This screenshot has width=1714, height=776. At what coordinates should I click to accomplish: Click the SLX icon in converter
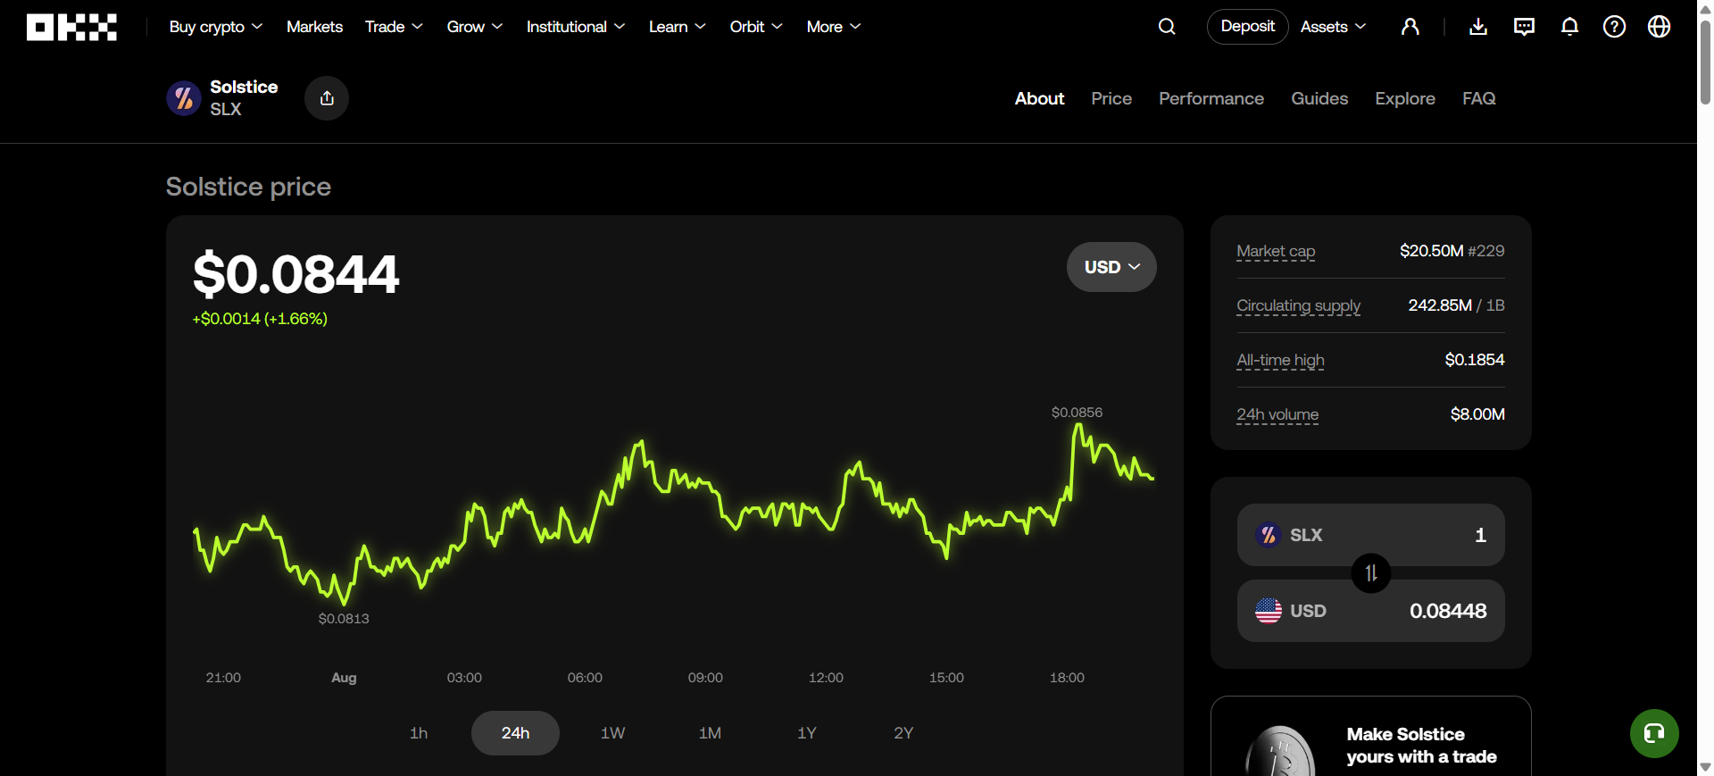(1269, 535)
